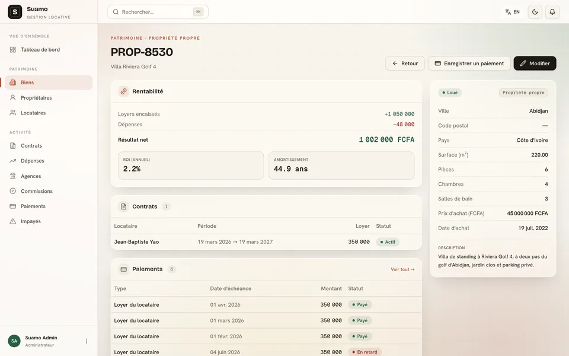Open Contrats from the sidebar
Screen dimensions: 569x356
(x=49, y=146)
